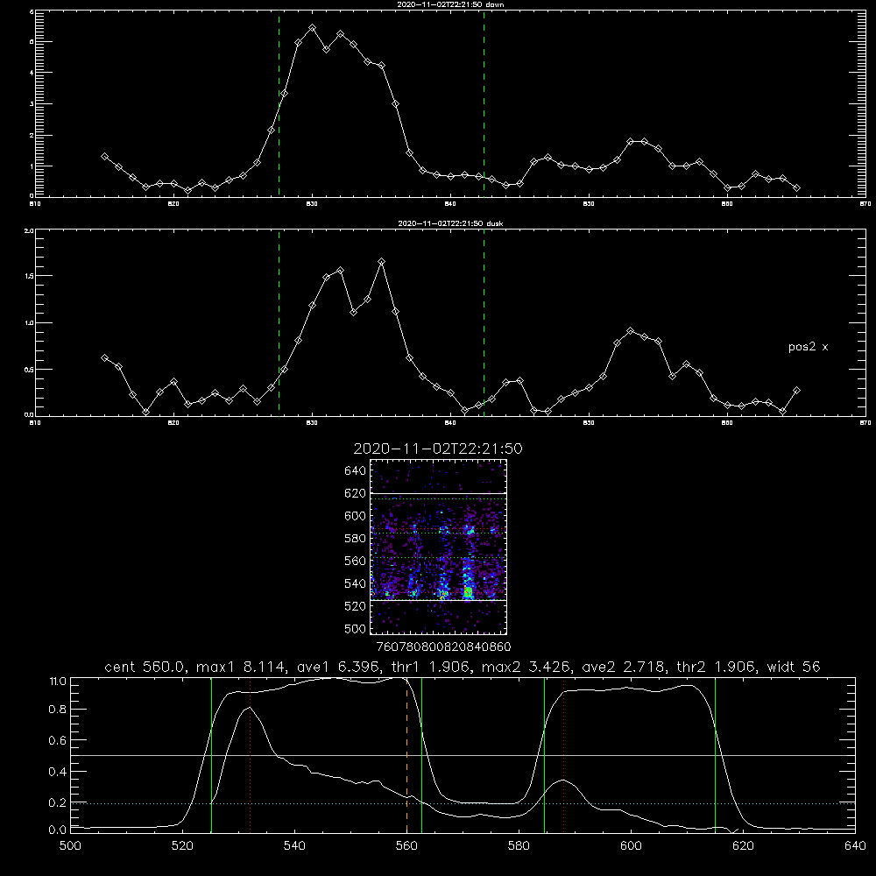876x876 pixels.
Task: Click y-axis label '0.4' of bottom plot
Action: point(58,772)
